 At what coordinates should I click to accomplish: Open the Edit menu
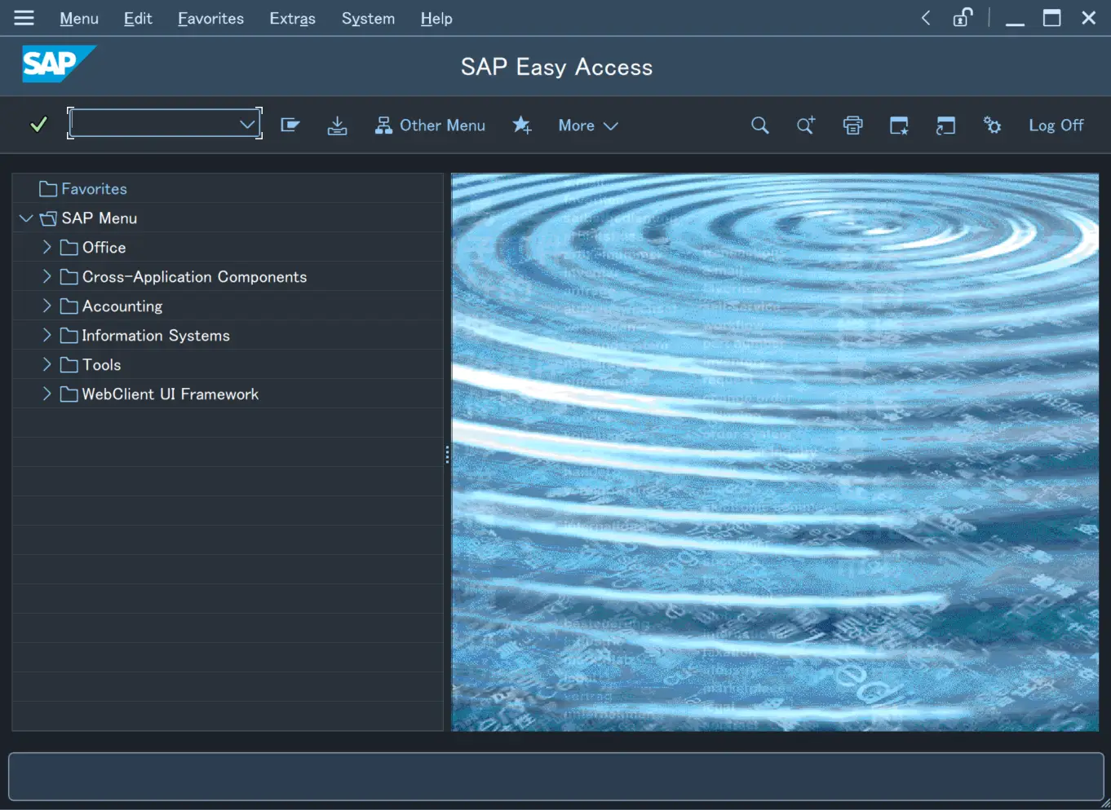pyautogui.click(x=138, y=18)
